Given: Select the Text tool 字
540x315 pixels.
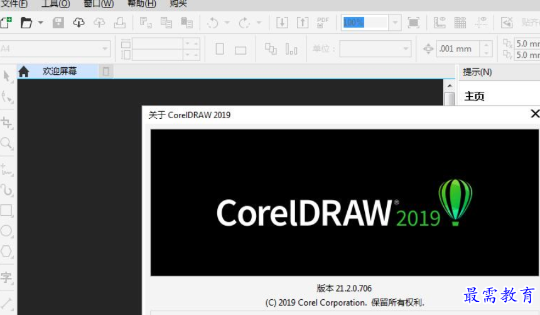Looking at the screenshot, I should (6, 277).
